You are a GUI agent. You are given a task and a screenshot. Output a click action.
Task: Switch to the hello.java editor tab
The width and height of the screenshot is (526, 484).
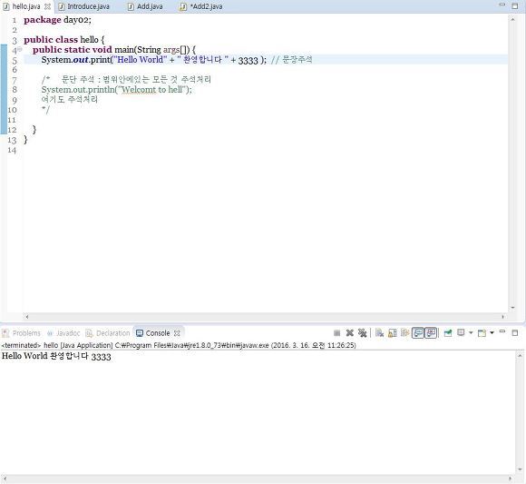pyautogui.click(x=26, y=6)
